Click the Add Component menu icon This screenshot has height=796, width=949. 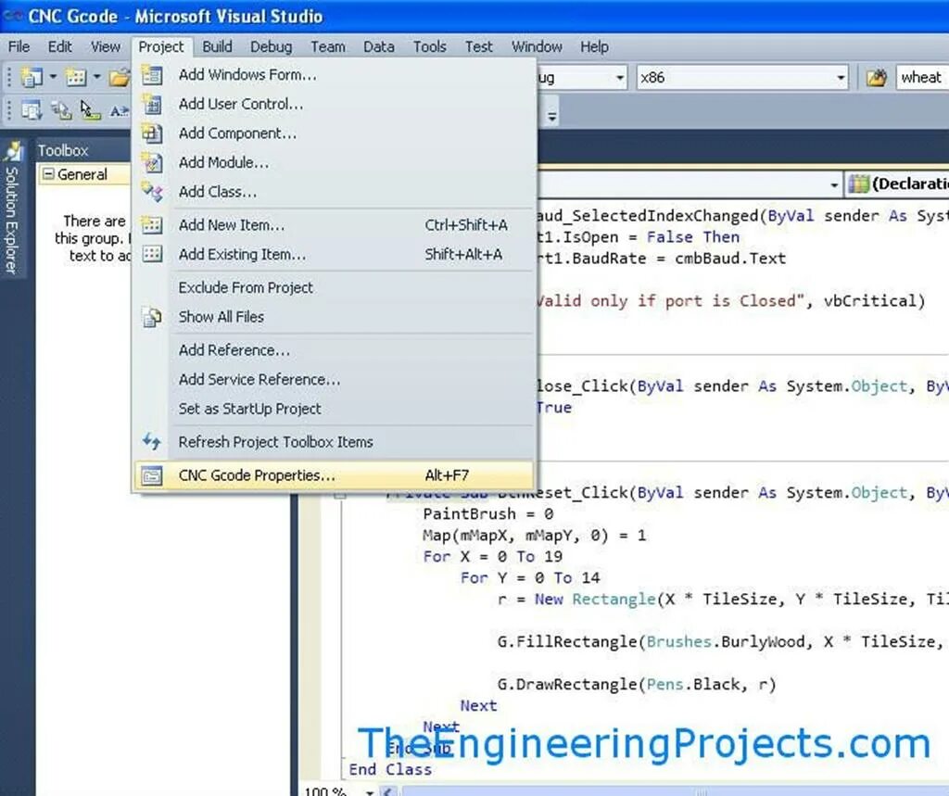tap(152, 133)
